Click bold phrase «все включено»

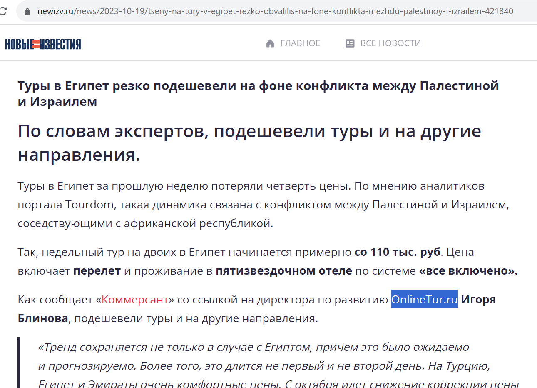click(x=468, y=271)
